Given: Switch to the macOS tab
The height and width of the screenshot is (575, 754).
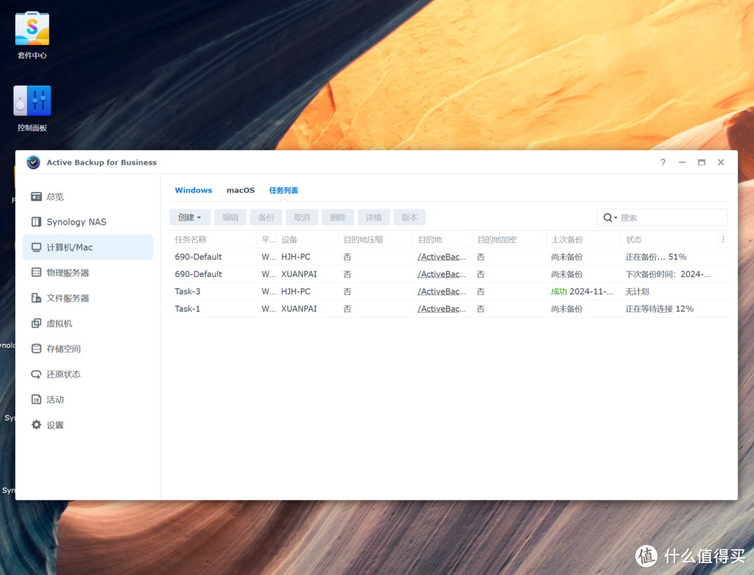Looking at the screenshot, I should click(240, 191).
